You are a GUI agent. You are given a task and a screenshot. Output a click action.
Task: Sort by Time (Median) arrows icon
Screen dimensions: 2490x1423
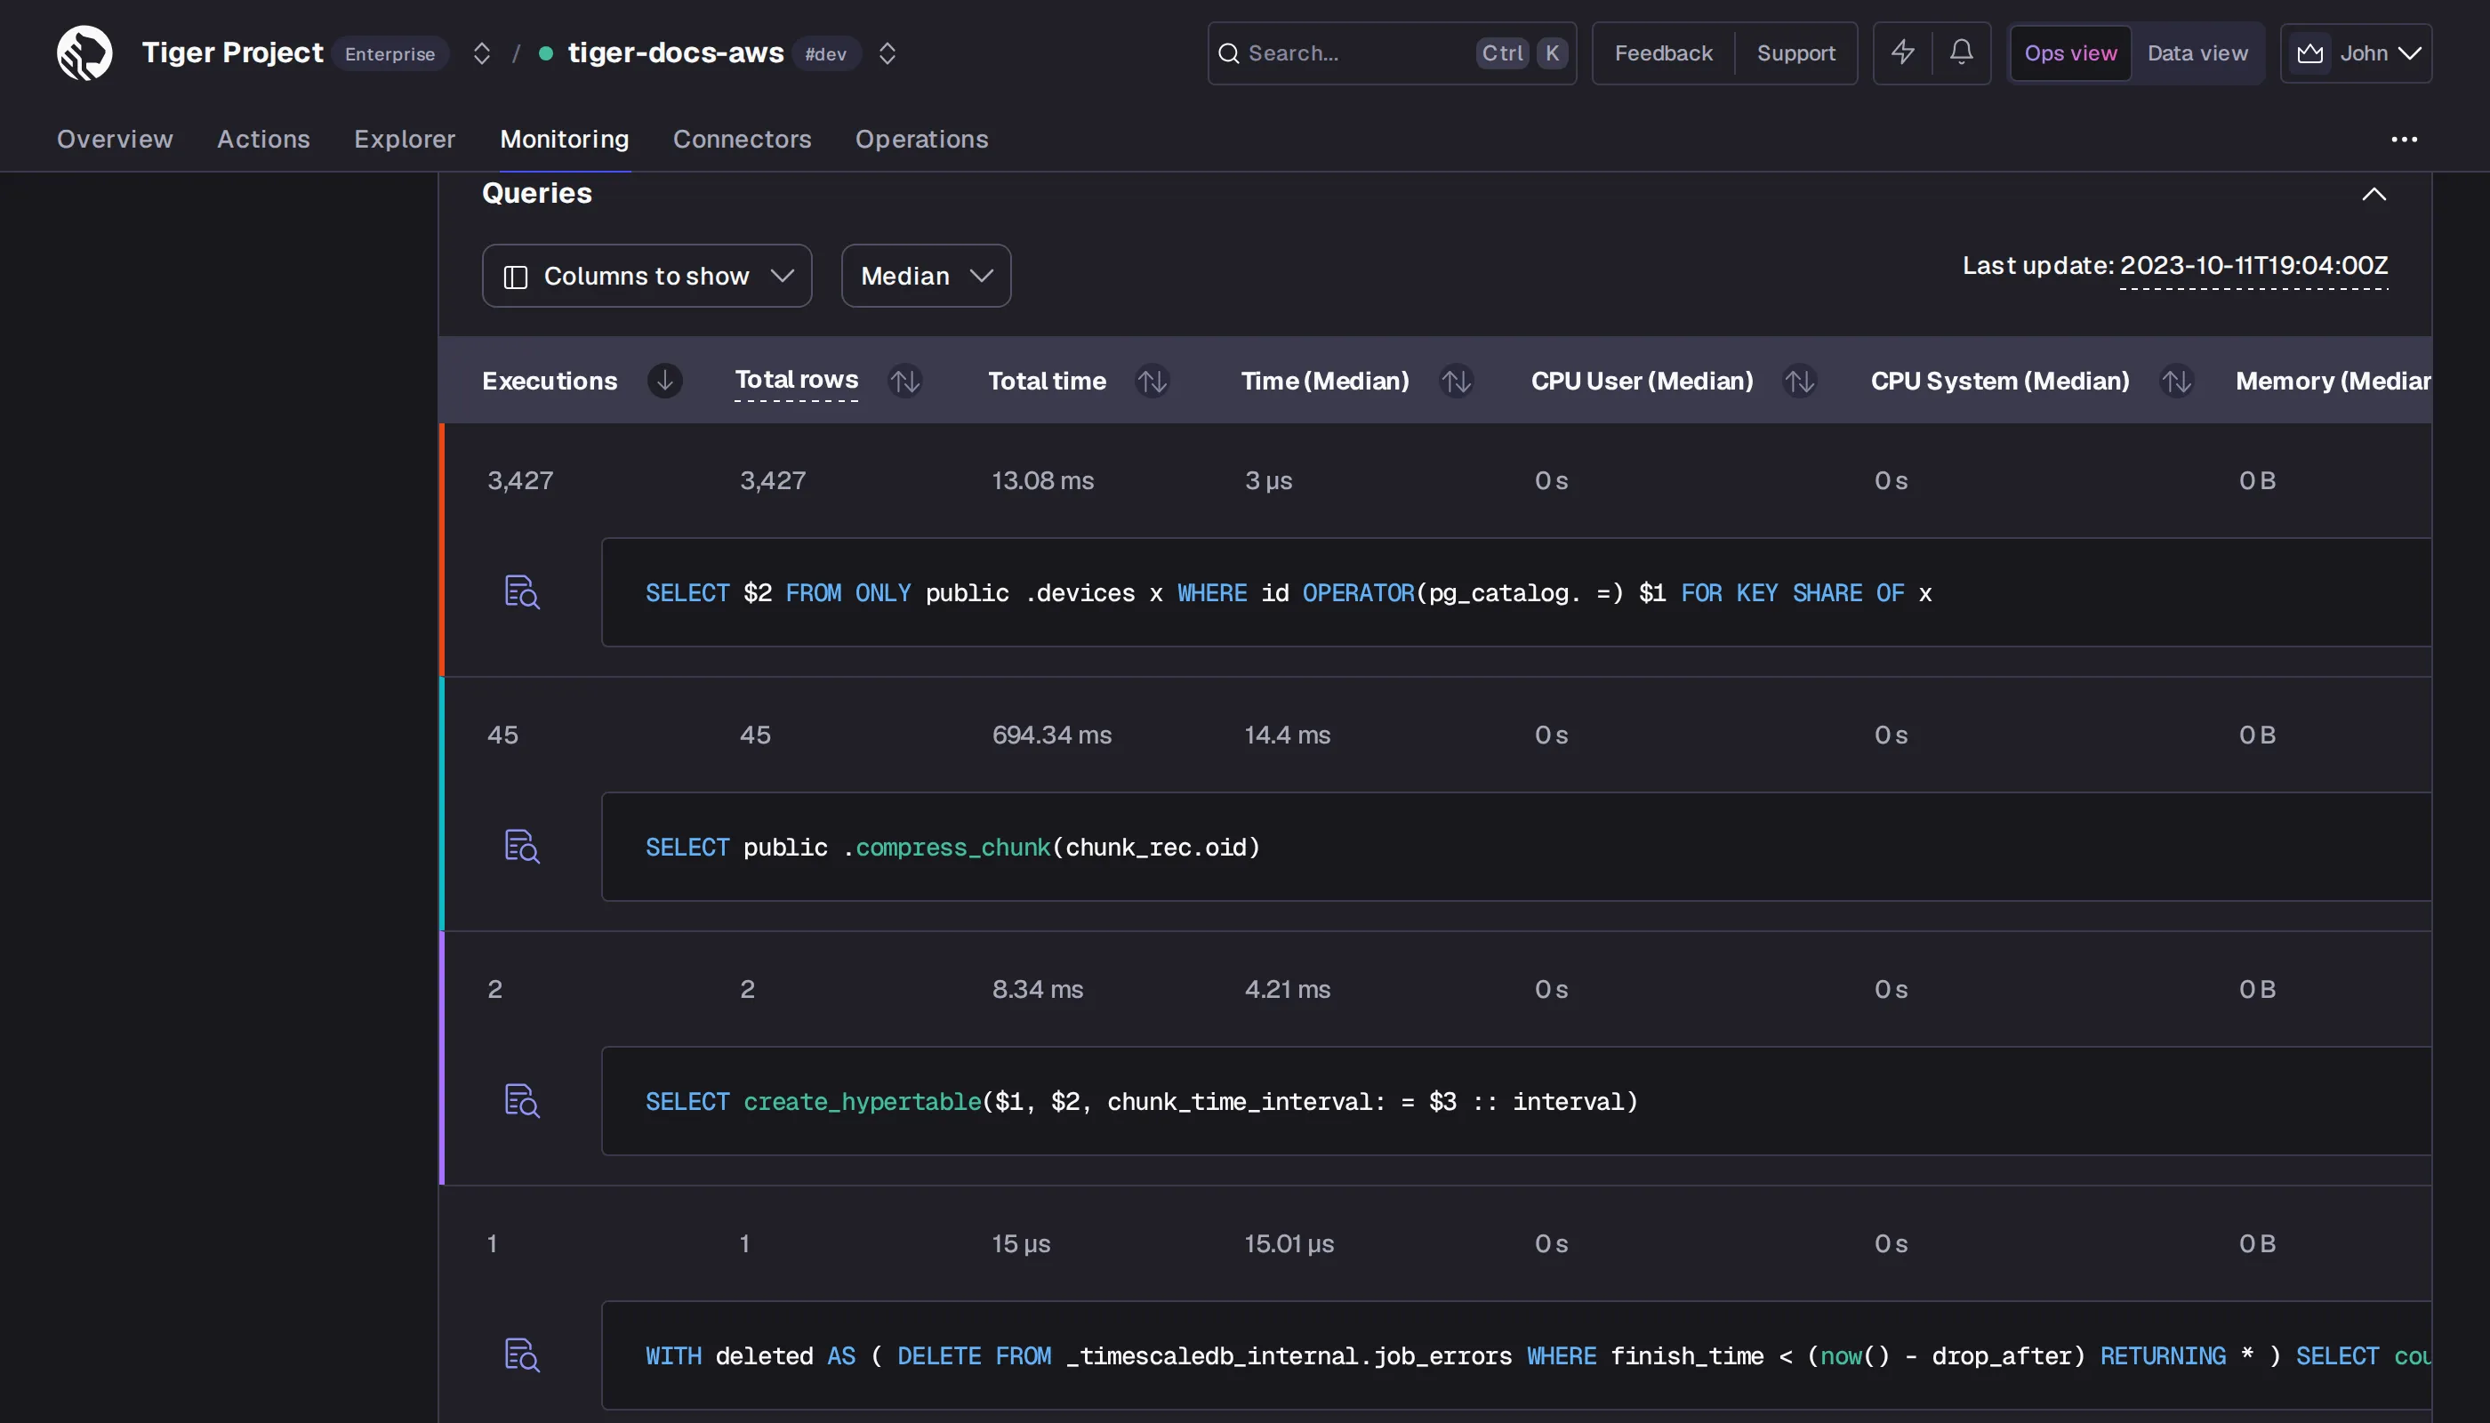click(1456, 380)
